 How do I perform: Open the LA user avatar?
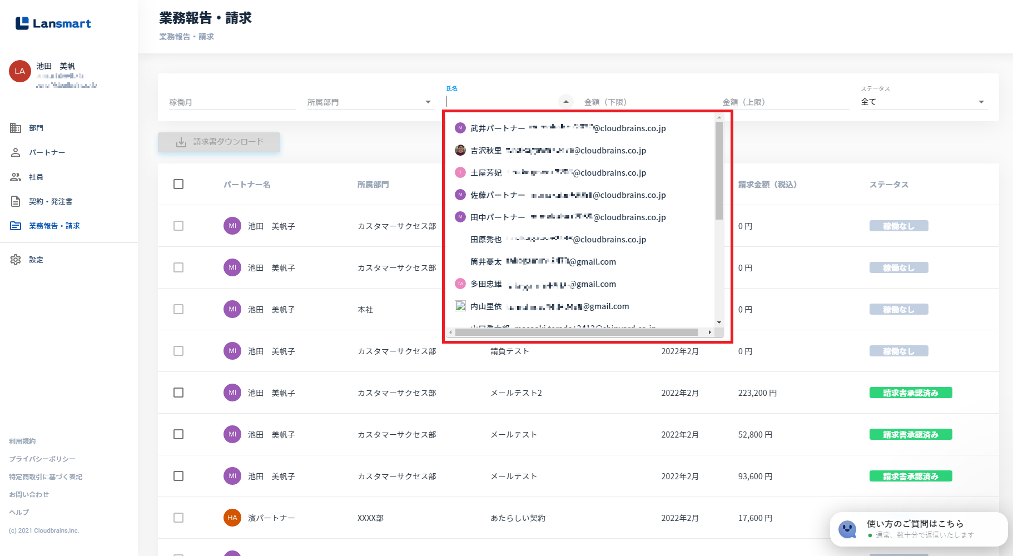[20, 71]
